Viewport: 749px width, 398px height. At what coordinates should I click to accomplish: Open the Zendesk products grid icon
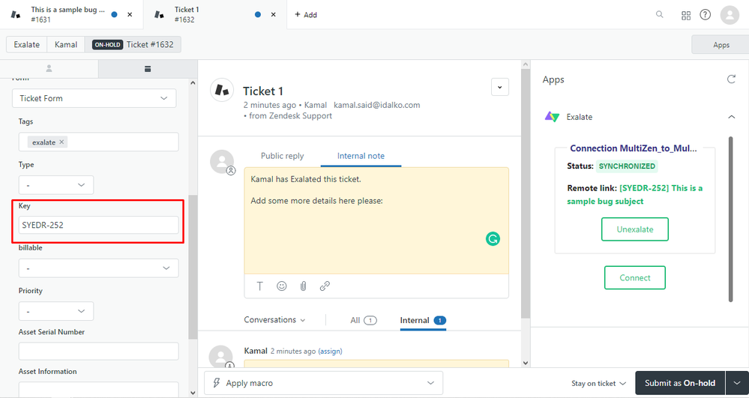click(x=686, y=15)
